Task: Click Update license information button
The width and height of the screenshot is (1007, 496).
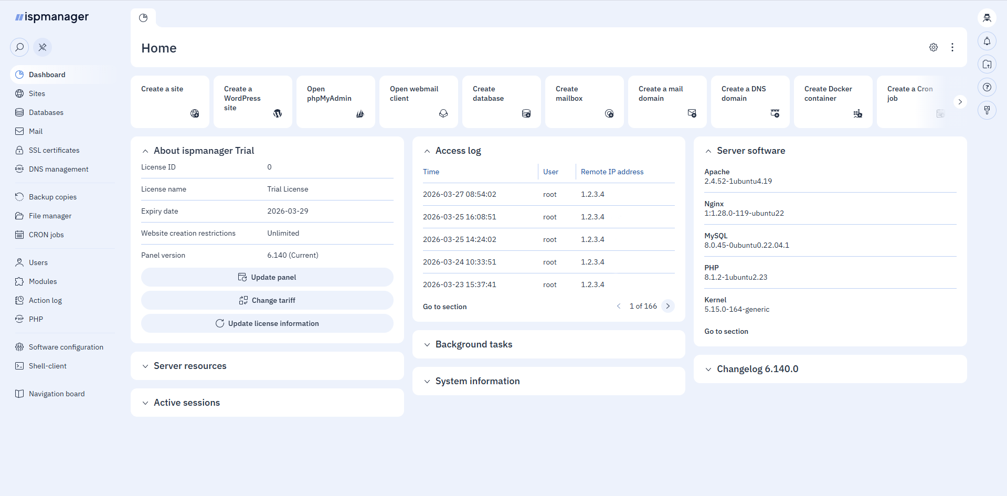Action: 267,323
